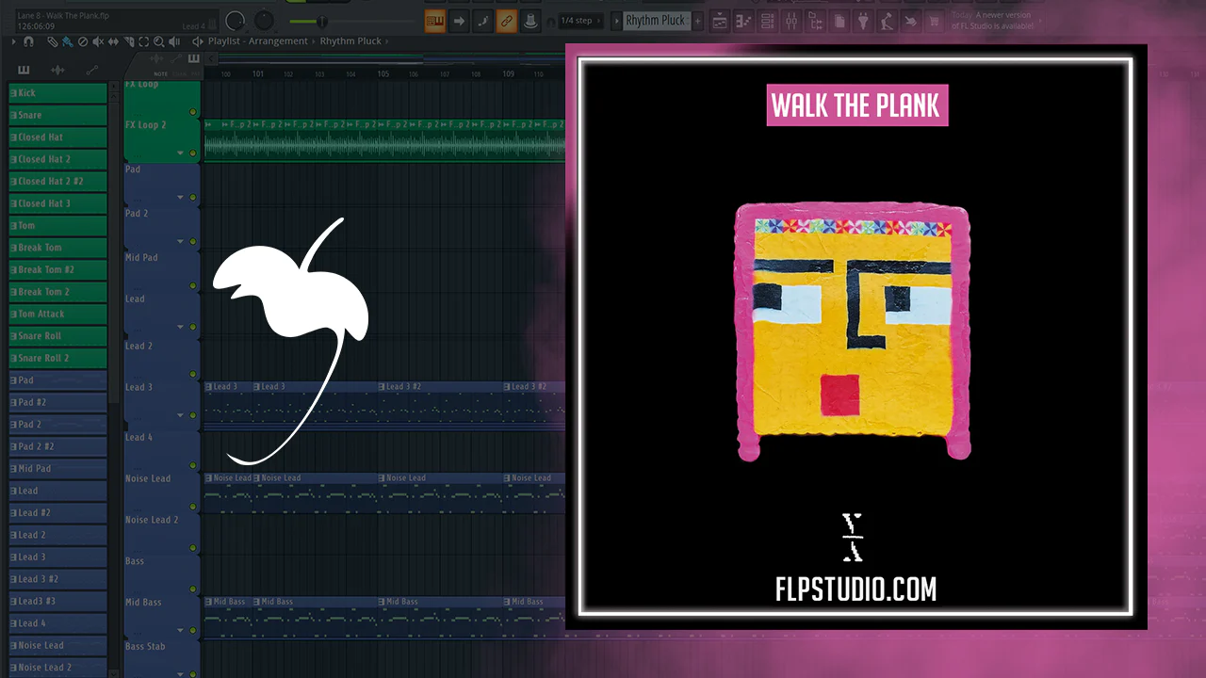Screen dimensions: 1206x678
Task: Click bar 105 on the timeline ruler
Action: point(383,73)
